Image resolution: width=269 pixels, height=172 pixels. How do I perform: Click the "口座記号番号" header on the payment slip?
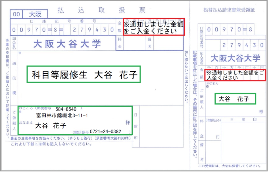coord(63,21)
